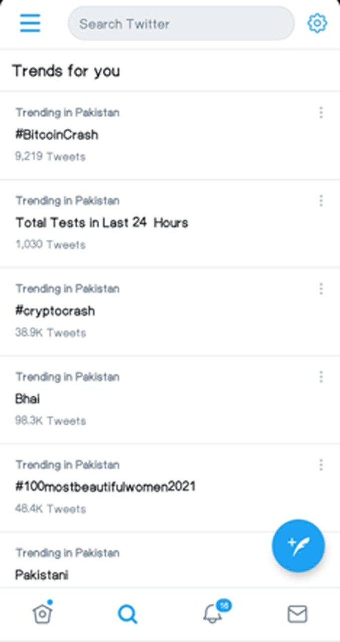
Task: Open notifications bell with badge
Action: tap(213, 613)
